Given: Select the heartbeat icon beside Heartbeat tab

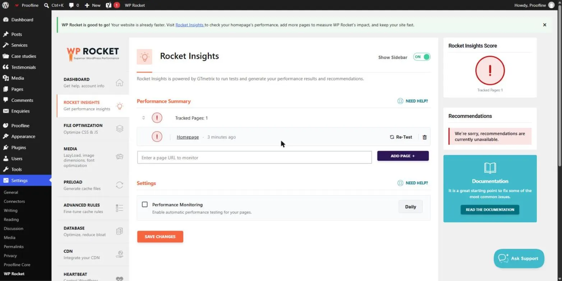Looking at the screenshot, I should point(119,278).
